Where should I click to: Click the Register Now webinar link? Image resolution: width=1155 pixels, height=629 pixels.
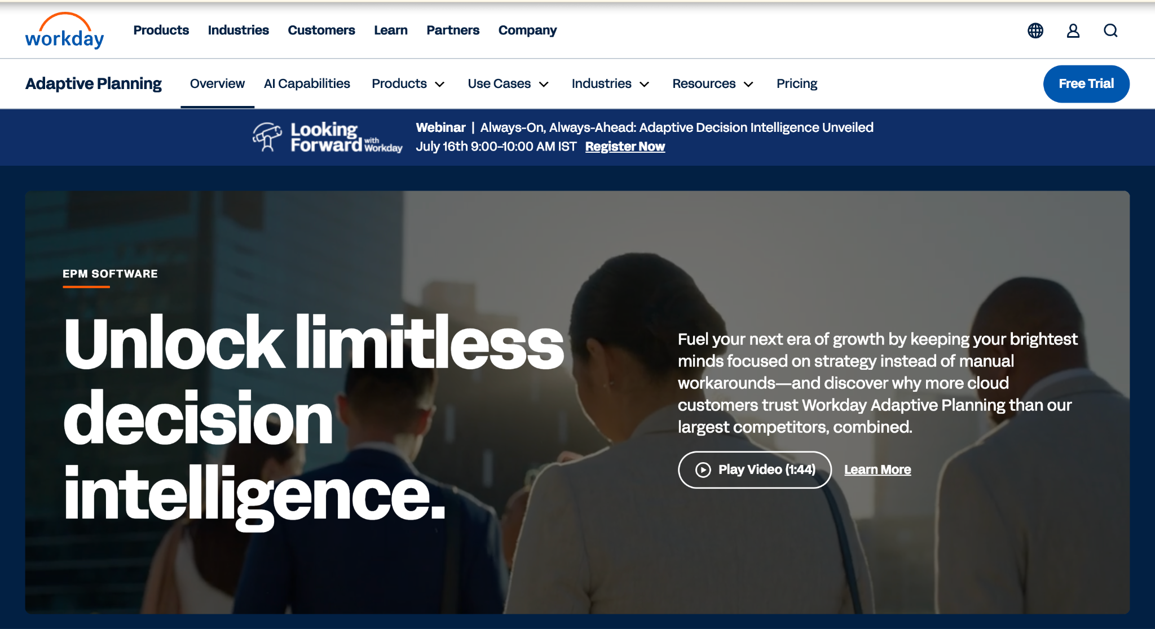click(x=625, y=147)
